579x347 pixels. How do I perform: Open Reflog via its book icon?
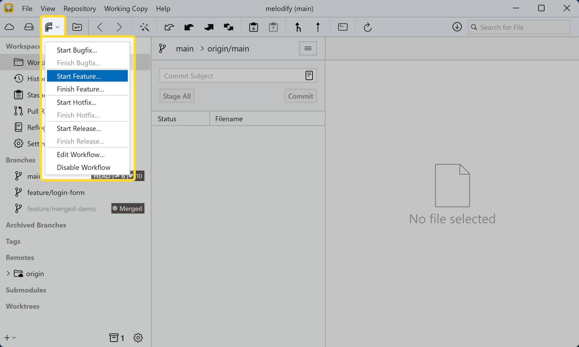tap(19, 127)
